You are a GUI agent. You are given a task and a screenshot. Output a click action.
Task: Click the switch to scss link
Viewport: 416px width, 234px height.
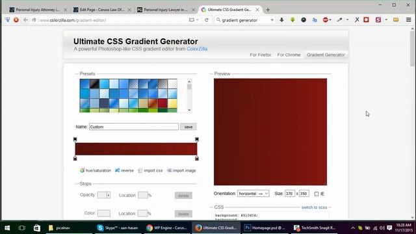(x=314, y=207)
